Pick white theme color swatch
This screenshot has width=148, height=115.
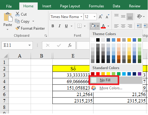[93, 40]
